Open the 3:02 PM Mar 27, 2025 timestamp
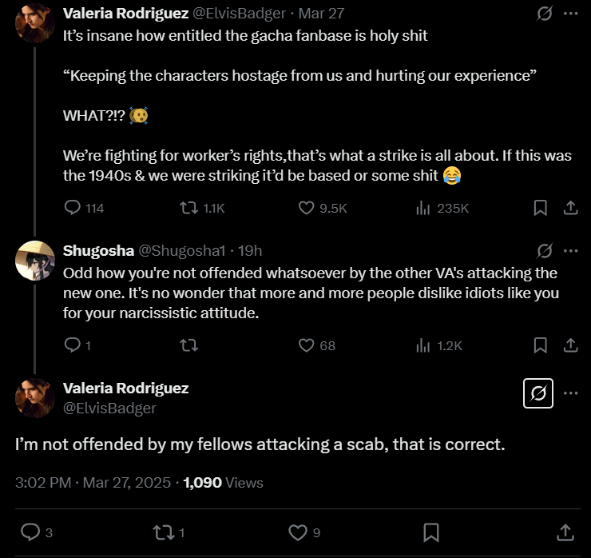Image resolution: width=591 pixels, height=558 pixels. point(93,483)
